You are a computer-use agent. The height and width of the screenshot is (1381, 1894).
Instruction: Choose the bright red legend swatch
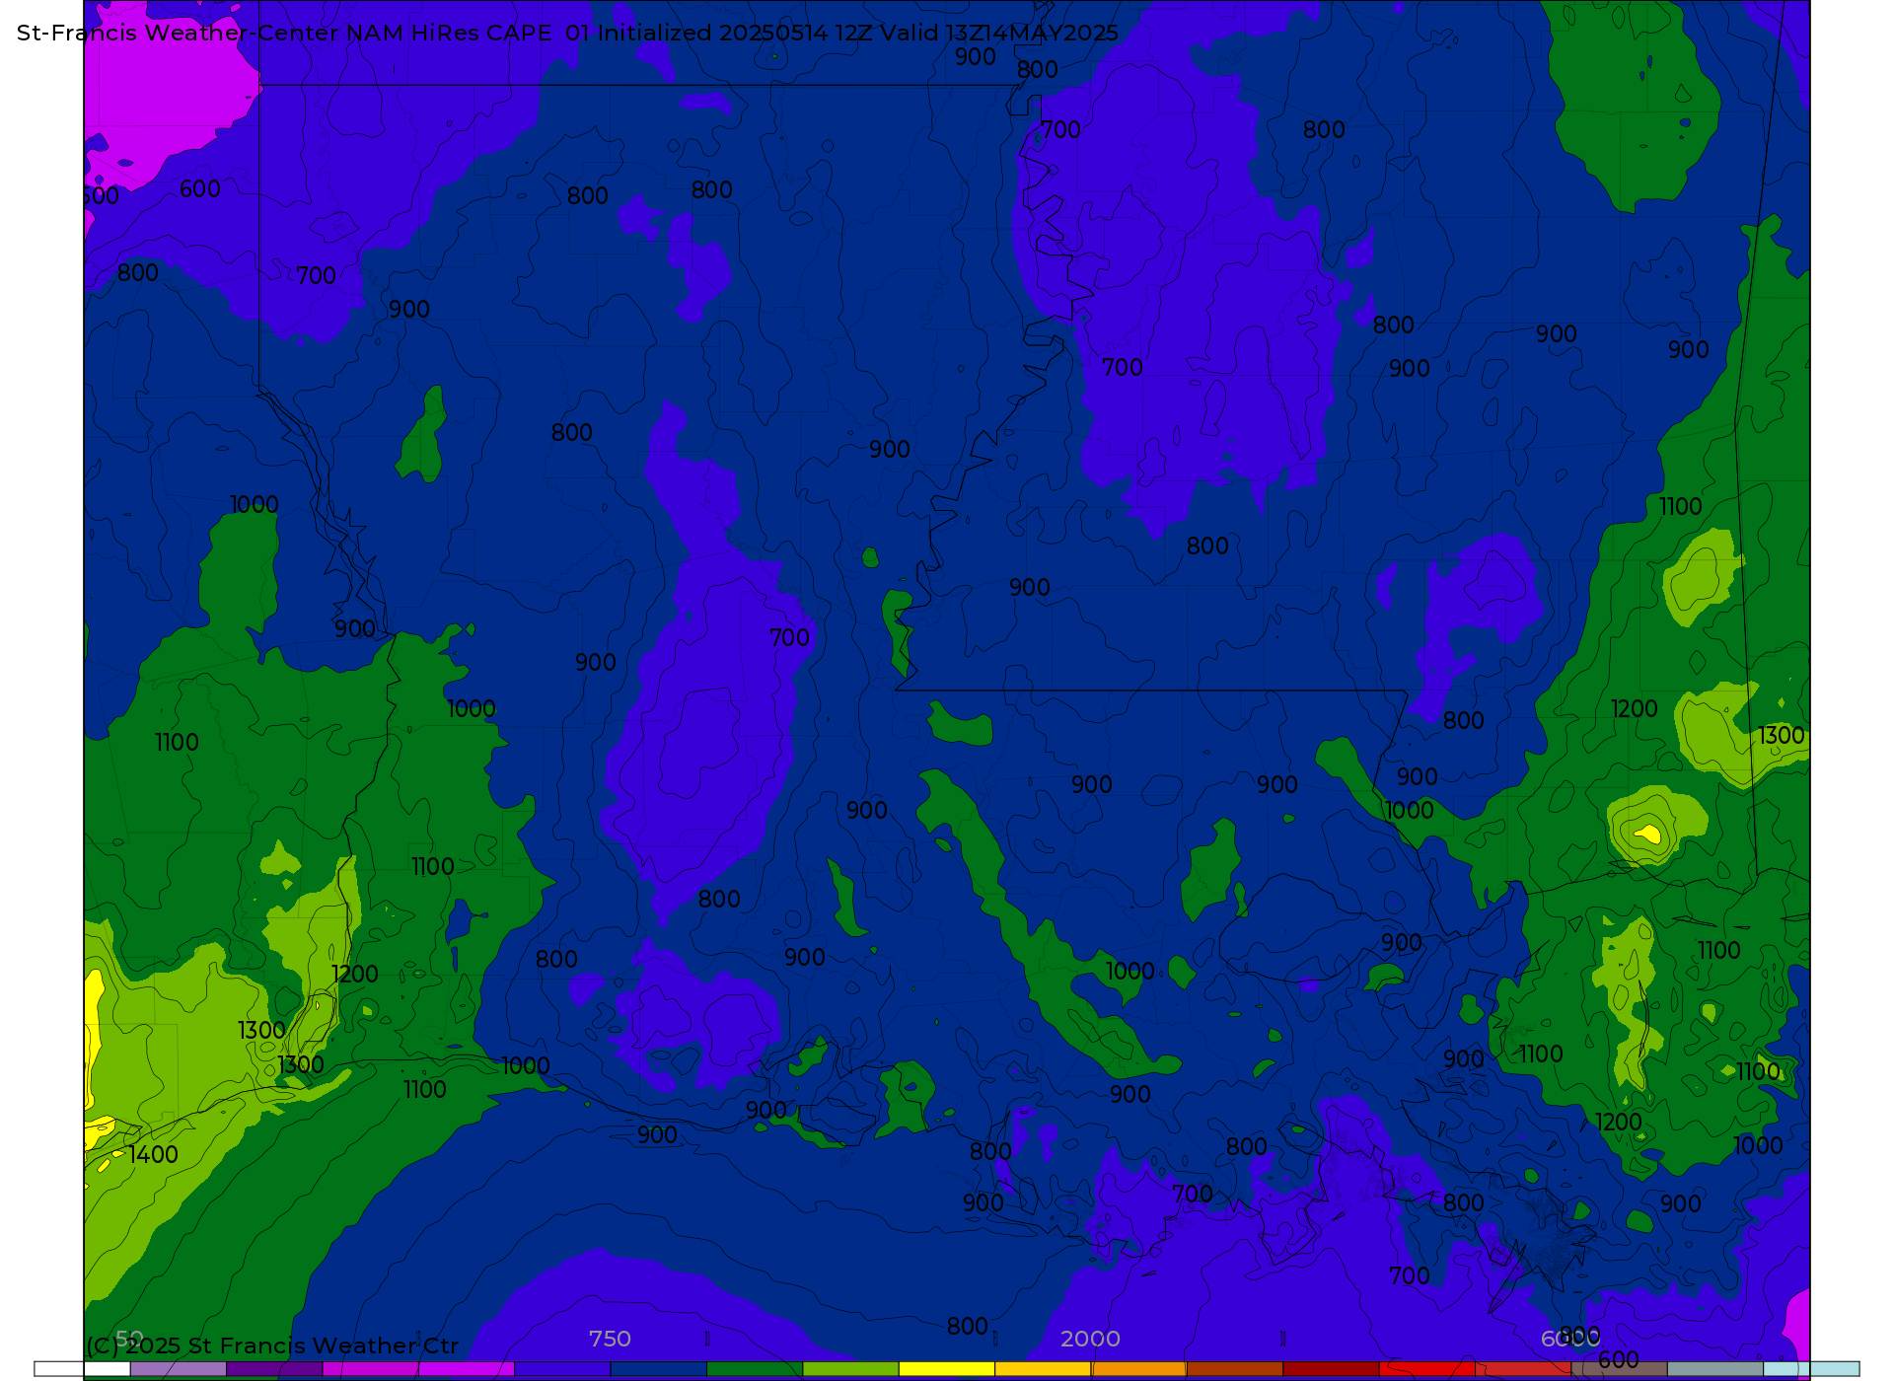tap(1426, 1369)
